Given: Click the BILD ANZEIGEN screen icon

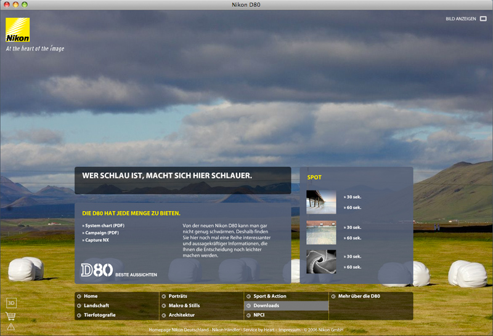Looking at the screenshot, I should 483,19.
